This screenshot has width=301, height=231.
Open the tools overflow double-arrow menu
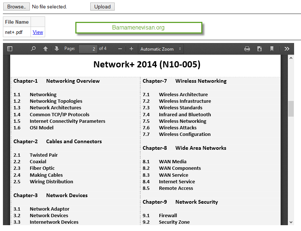tap(287, 49)
